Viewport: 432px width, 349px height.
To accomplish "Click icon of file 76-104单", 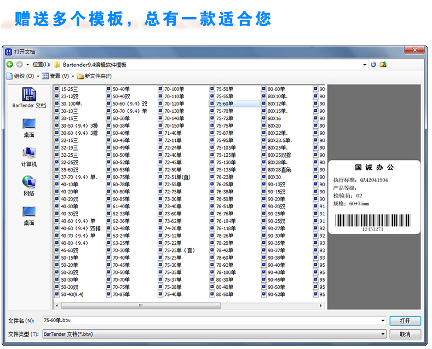I will pyautogui.click(x=212, y=221).
